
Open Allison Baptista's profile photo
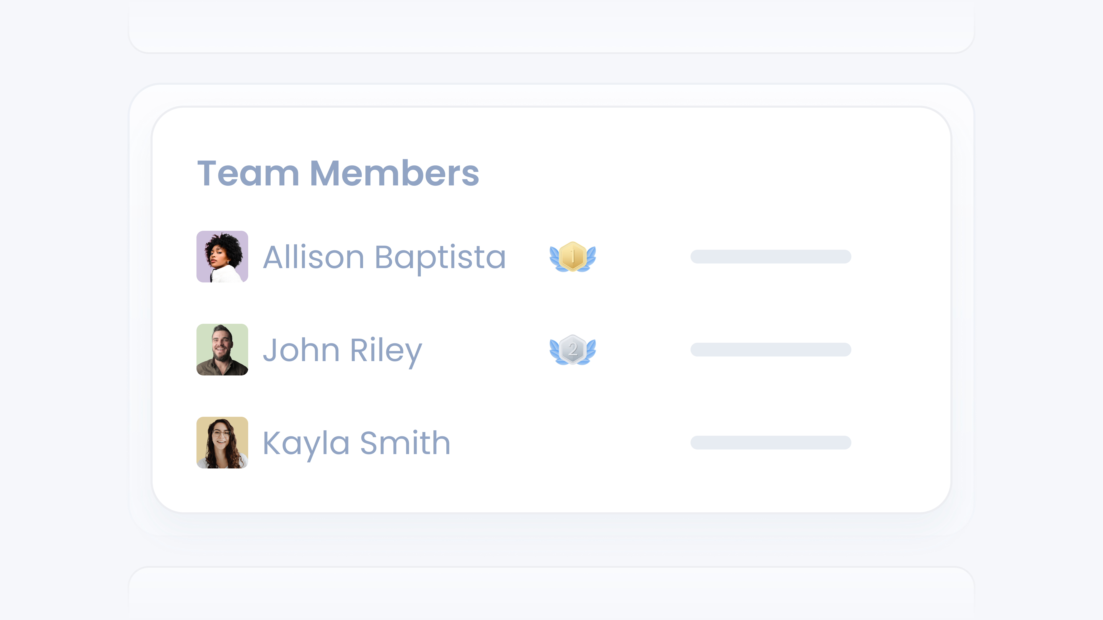tap(222, 257)
